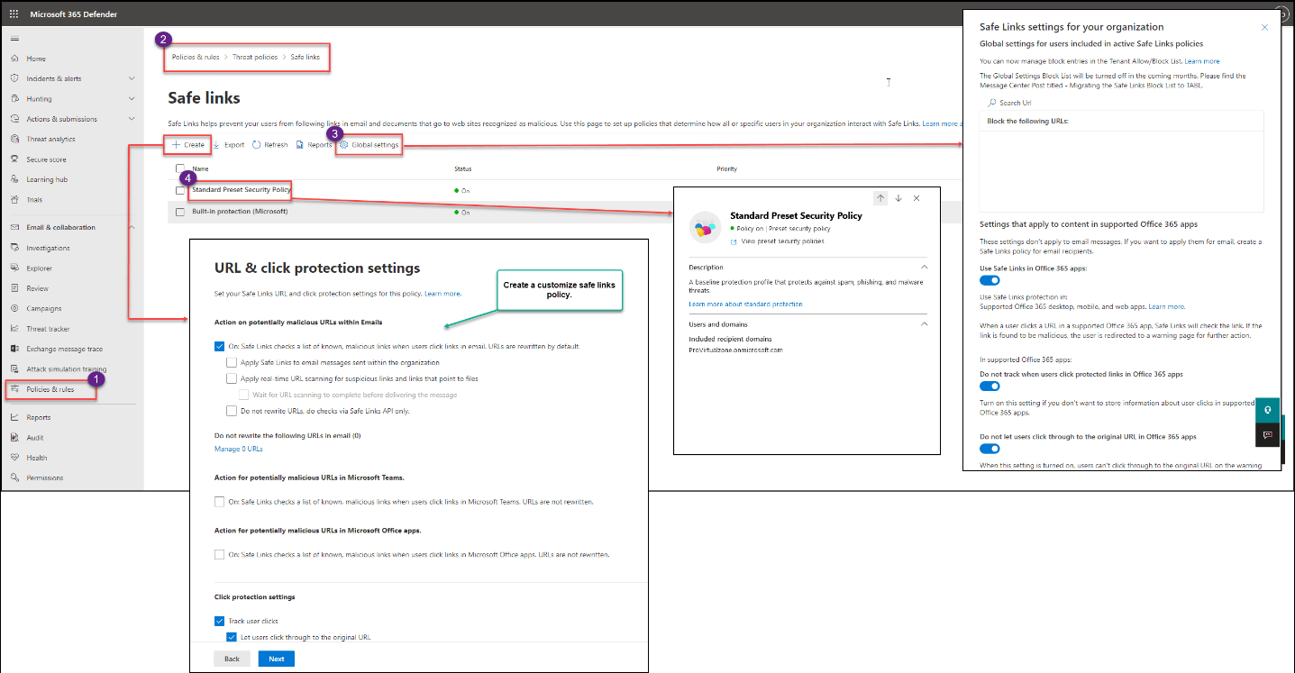Open the feedback chat icon

1267,435
